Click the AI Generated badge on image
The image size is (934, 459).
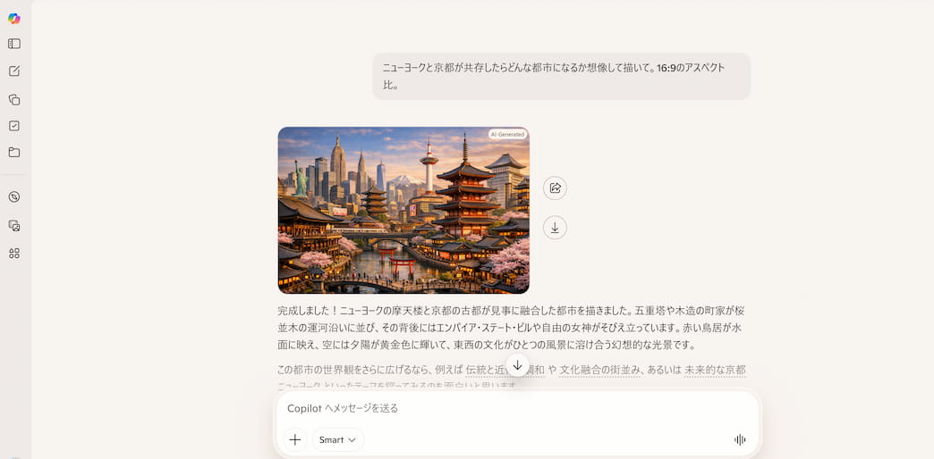[507, 135]
